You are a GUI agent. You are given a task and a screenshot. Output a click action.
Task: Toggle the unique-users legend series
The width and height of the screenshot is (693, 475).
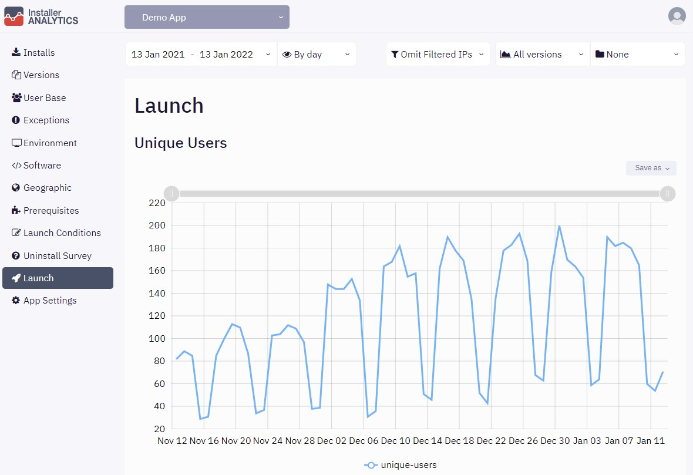click(401, 465)
